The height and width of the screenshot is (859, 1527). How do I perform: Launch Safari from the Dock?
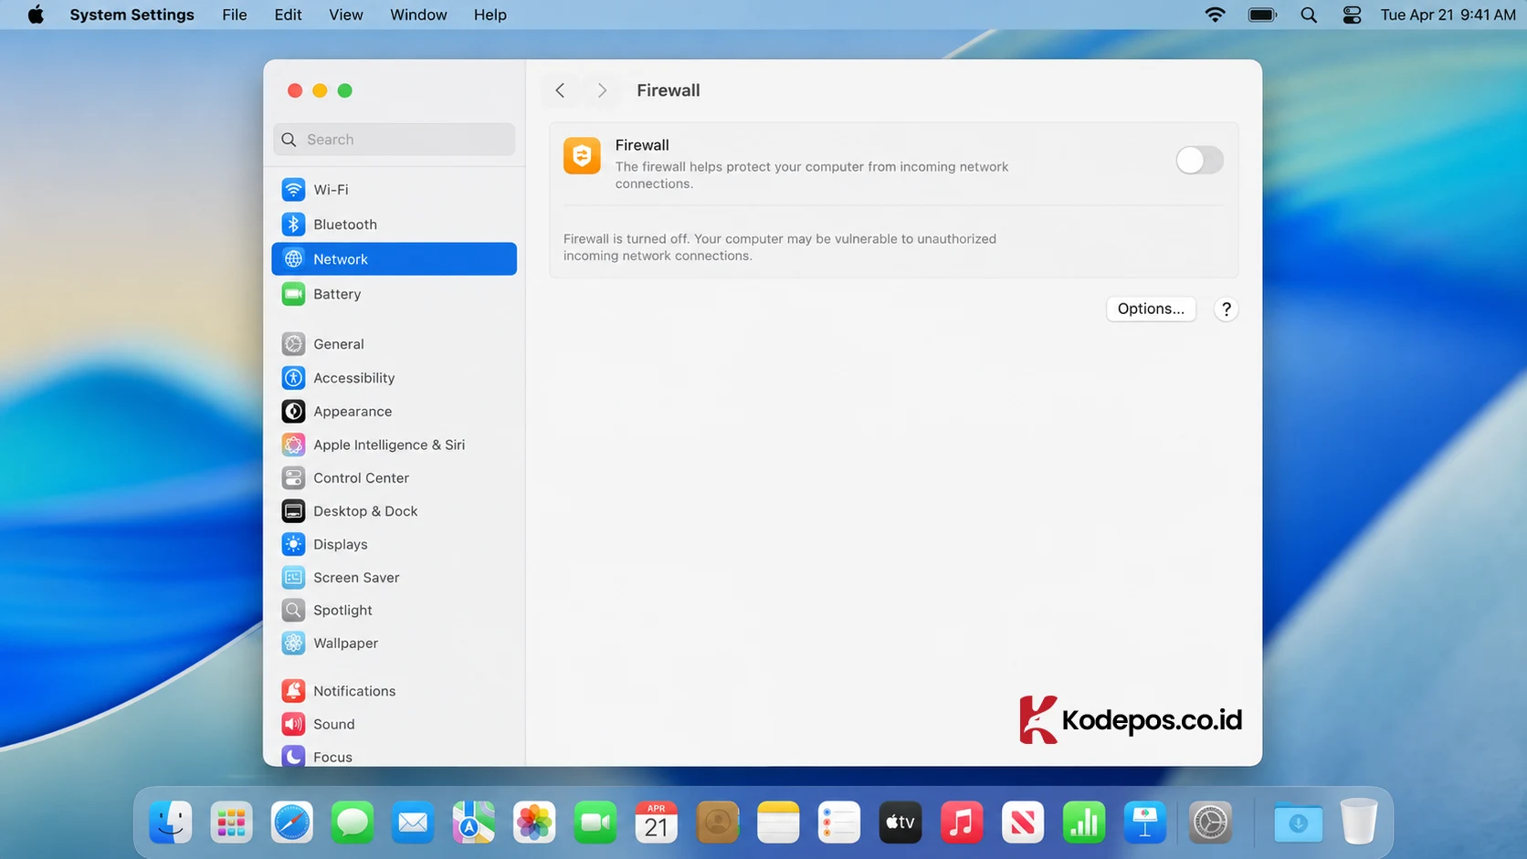pyautogui.click(x=292, y=822)
